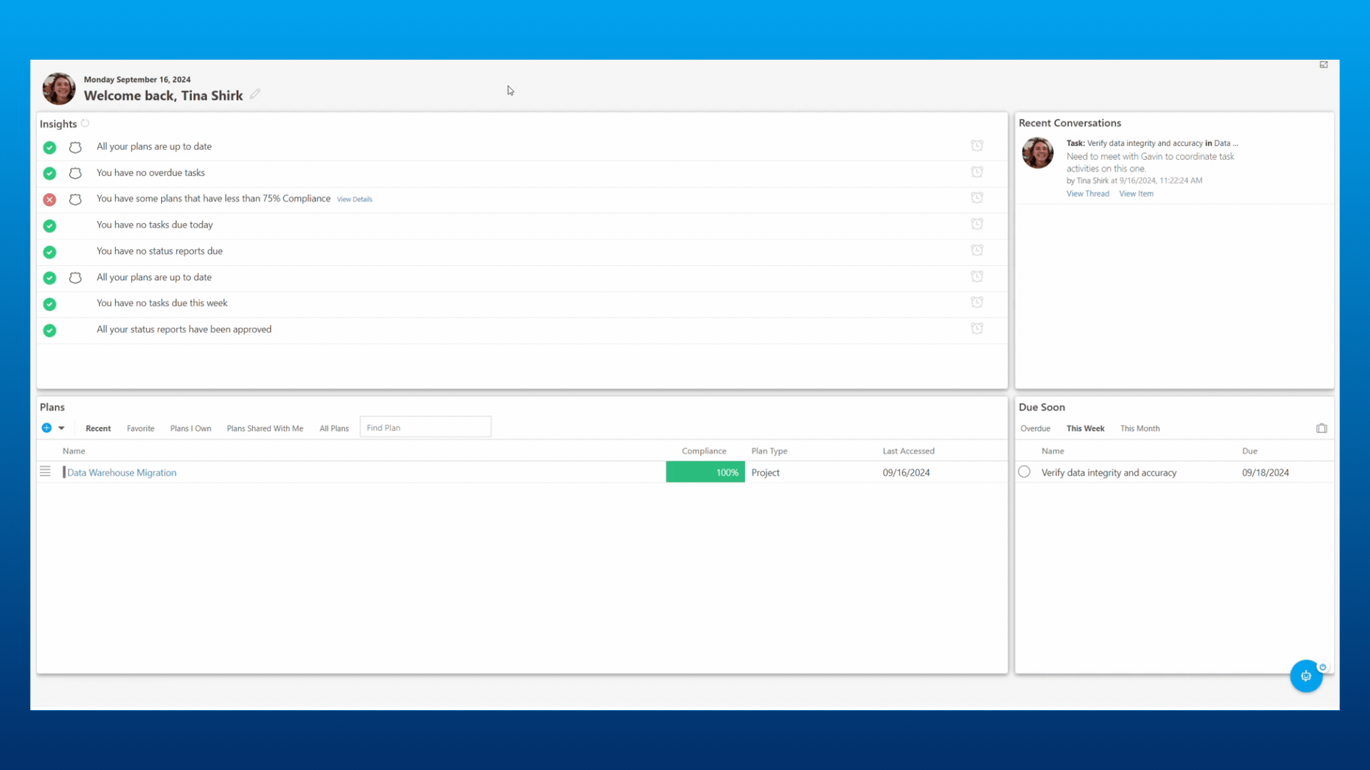Click the 100% compliance bar
The image size is (1370, 770).
pyautogui.click(x=705, y=472)
